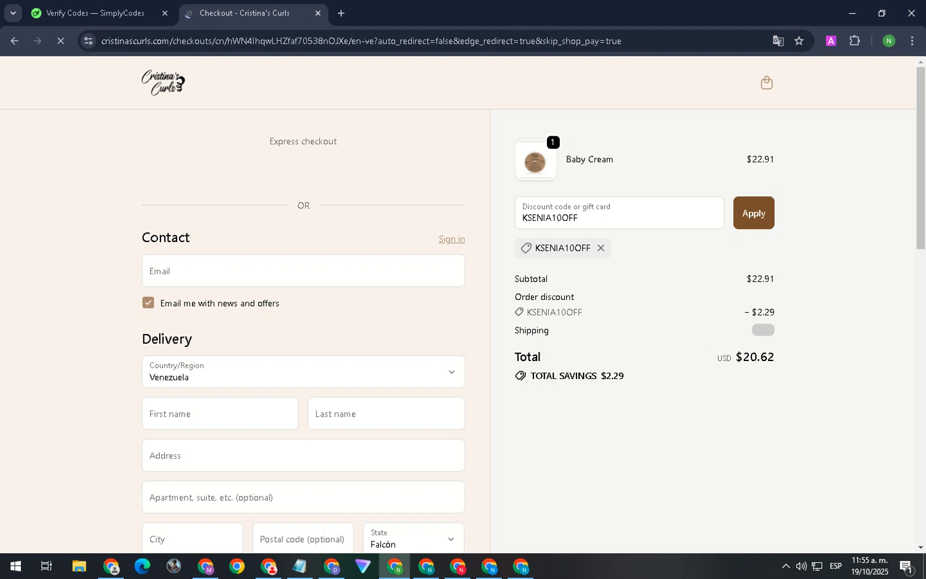Click the Delivery section heading
Viewport: 926px width, 579px height.
[x=167, y=339]
